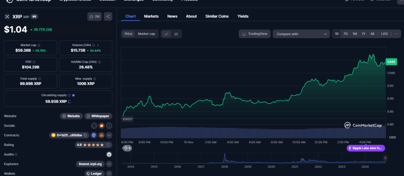Open the X (Twitter) social link
Screen dimensions: 404x176
[94, 126]
